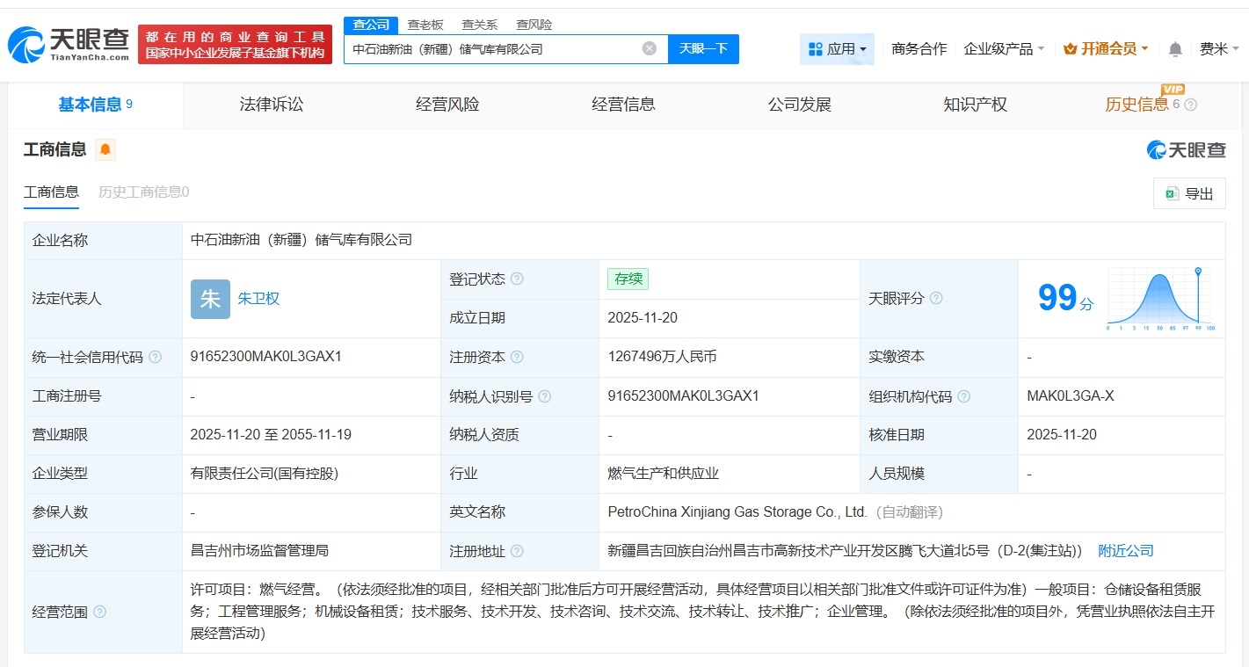Click the 天眼一下 search button
This screenshot has width=1249, height=667.
point(702,48)
